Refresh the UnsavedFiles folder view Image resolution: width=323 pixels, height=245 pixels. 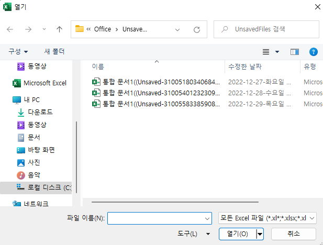point(197,30)
